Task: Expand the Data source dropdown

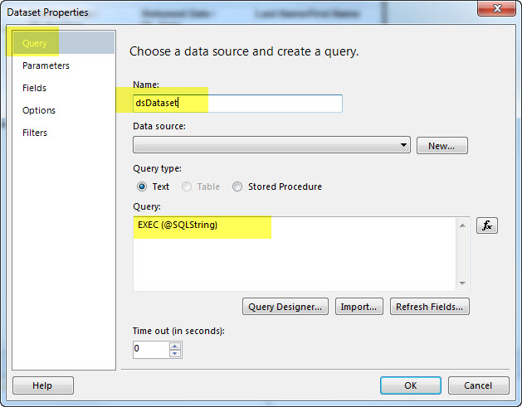Action: coord(404,145)
